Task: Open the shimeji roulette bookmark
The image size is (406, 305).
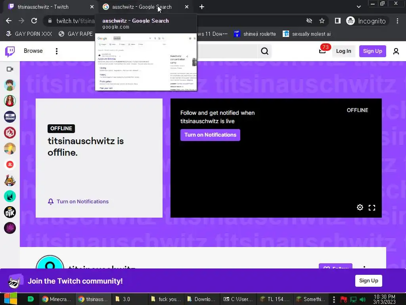Action: pos(255,34)
